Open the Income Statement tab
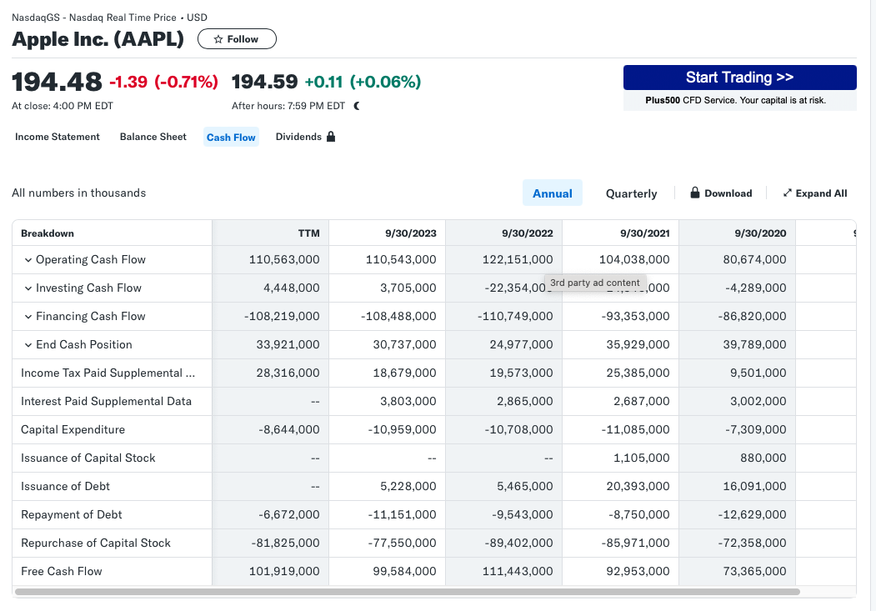 point(58,137)
